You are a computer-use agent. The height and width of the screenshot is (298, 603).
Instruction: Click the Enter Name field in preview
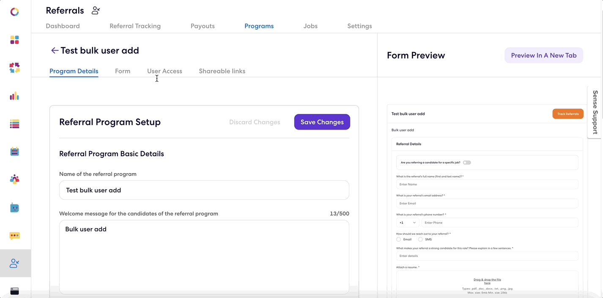pos(487,185)
